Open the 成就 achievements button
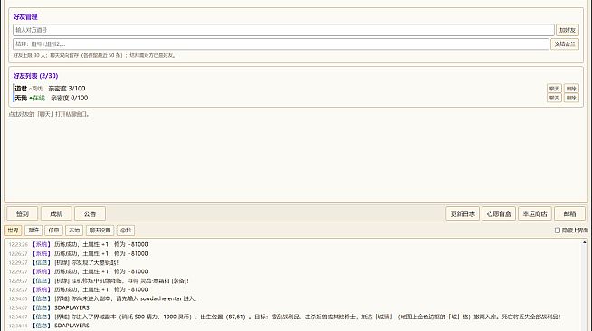The width and height of the screenshot is (592, 331). 56,213
